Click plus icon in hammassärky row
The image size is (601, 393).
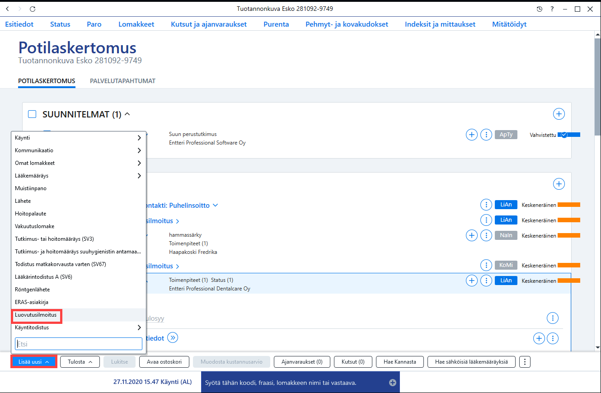[x=471, y=235]
